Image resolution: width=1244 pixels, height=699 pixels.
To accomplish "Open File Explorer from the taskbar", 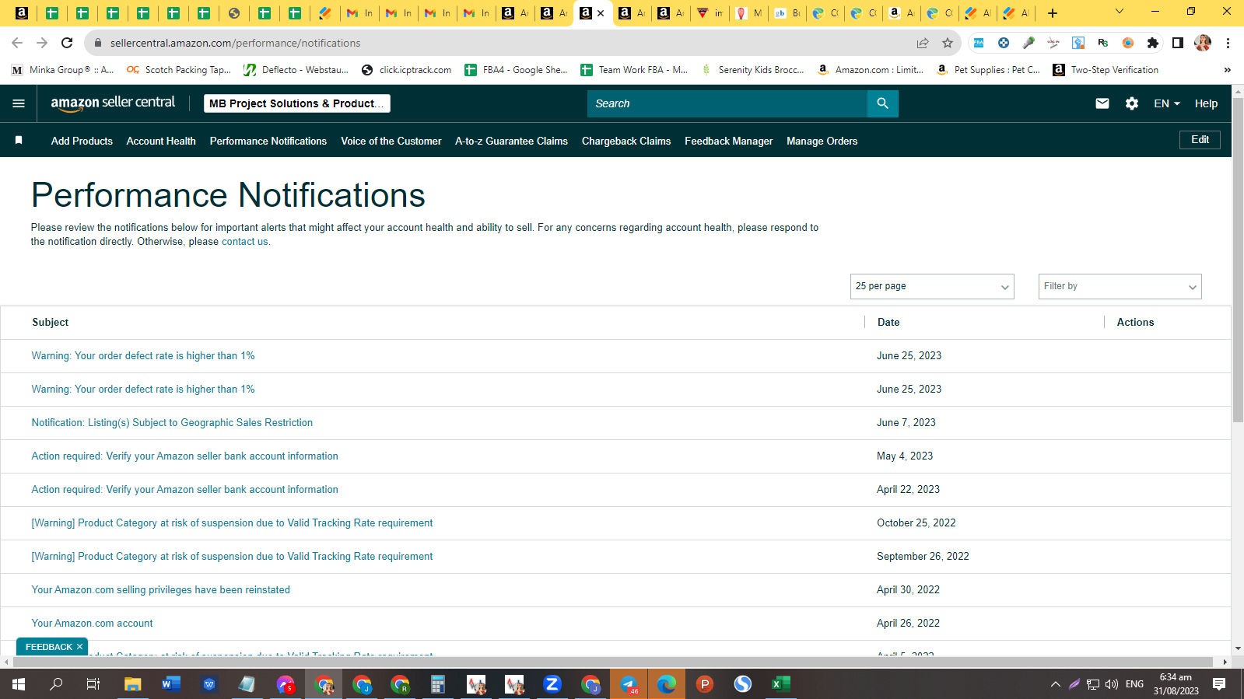I will click(133, 684).
